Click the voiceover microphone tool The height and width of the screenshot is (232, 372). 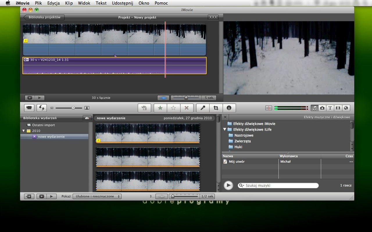tap(203, 108)
